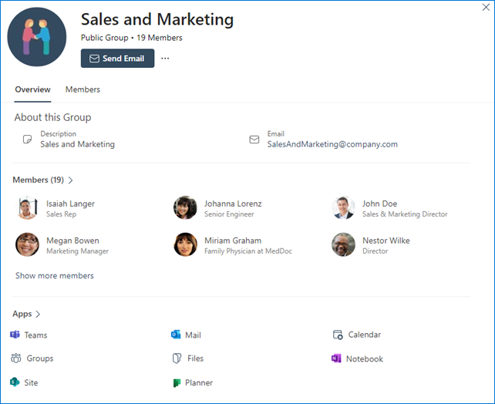Image resolution: width=495 pixels, height=404 pixels.
Task: Select the Overview tab
Action: click(32, 89)
